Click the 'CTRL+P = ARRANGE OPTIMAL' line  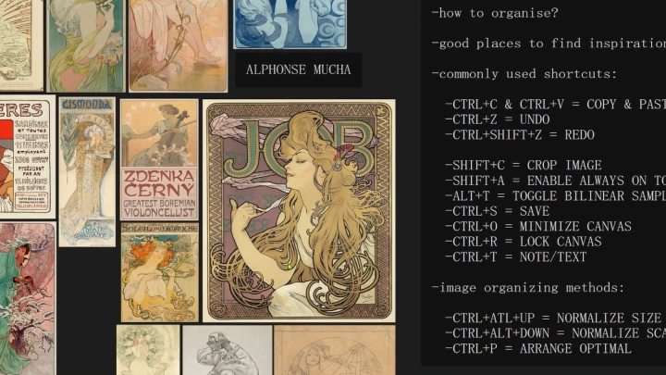tap(538, 349)
